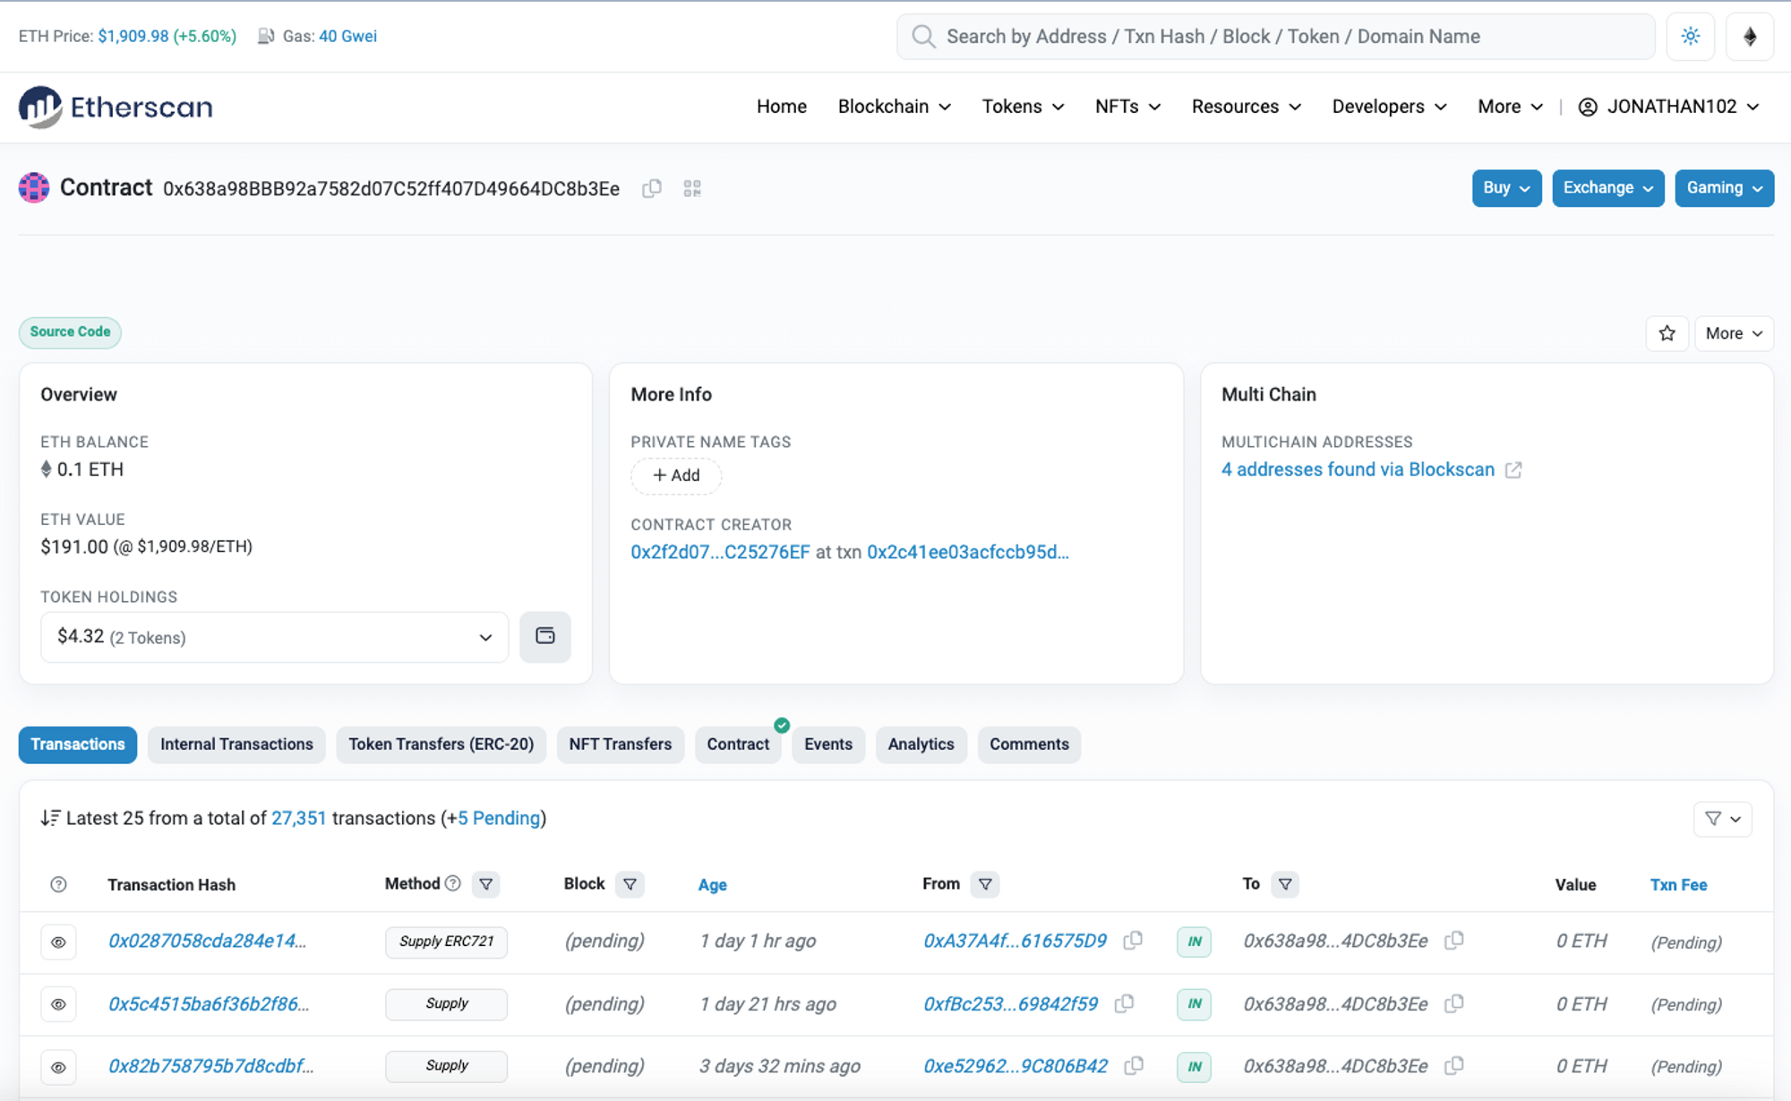The width and height of the screenshot is (1791, 1101).
Task: Click the Source Code badge
Action: pos(70,332)
